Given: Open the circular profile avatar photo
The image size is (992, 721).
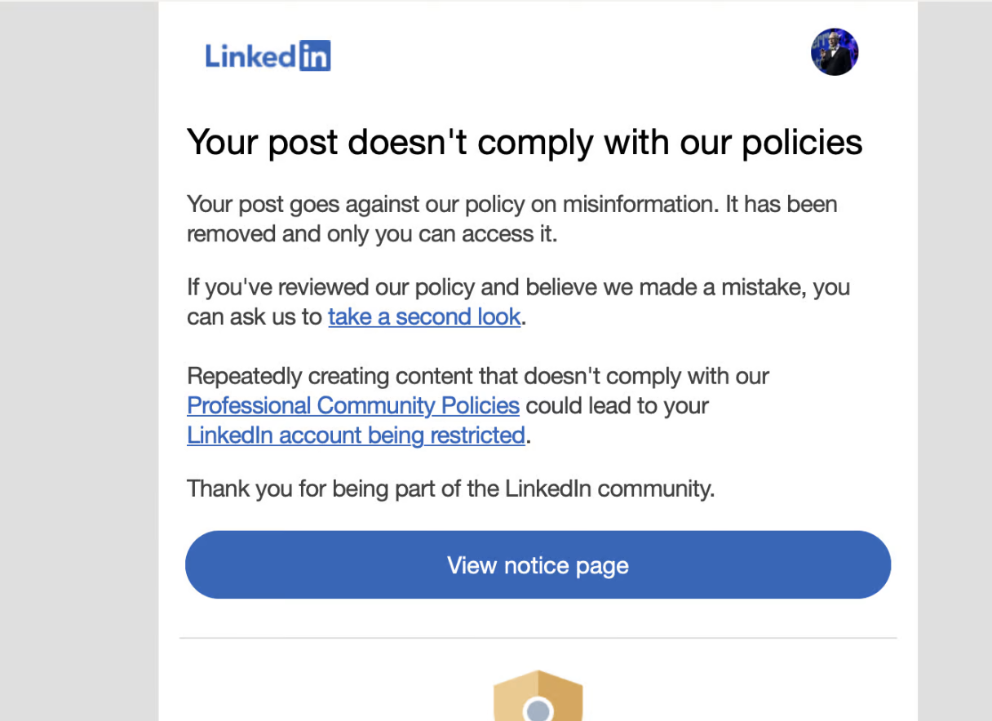Looking at the screenshot, I should pyautogui.click(x=835, y=52).
